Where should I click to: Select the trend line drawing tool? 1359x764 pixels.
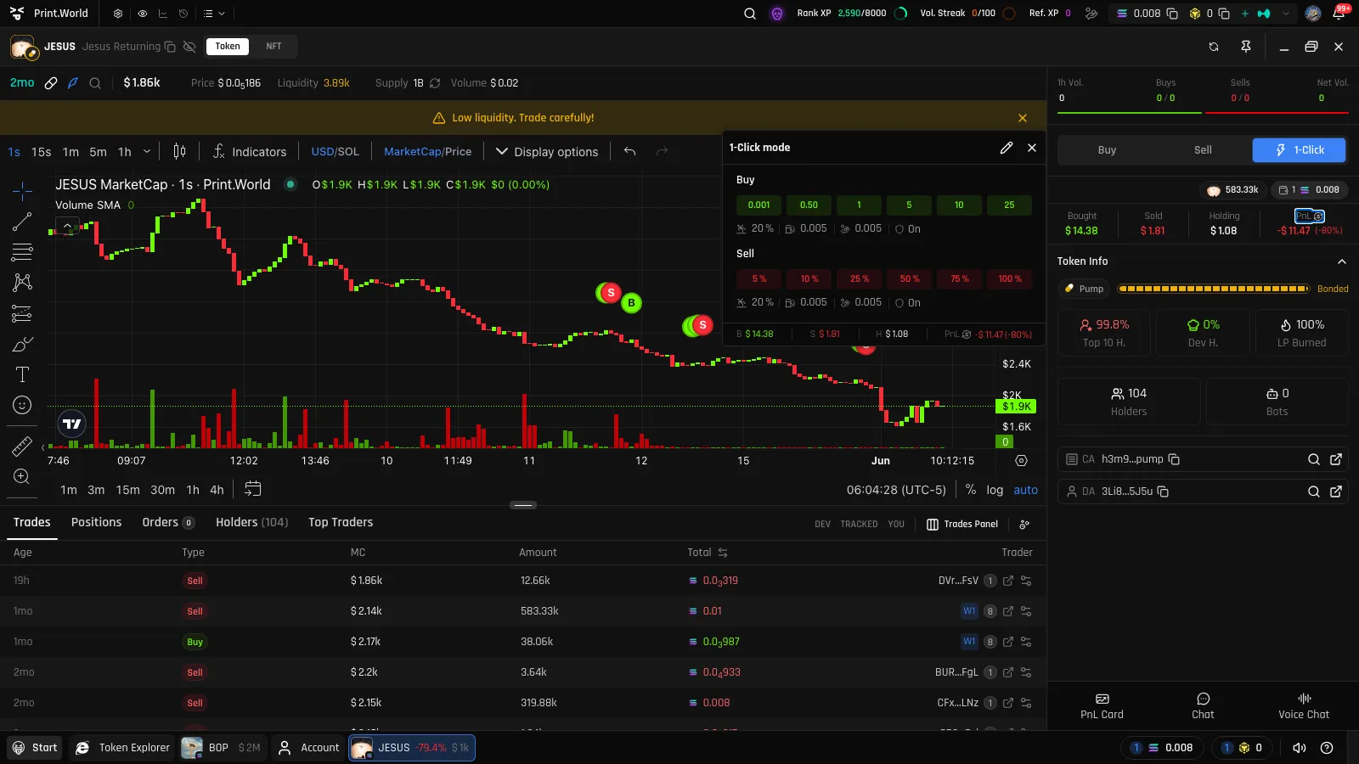pyautogui.click(x=22, y=222)
